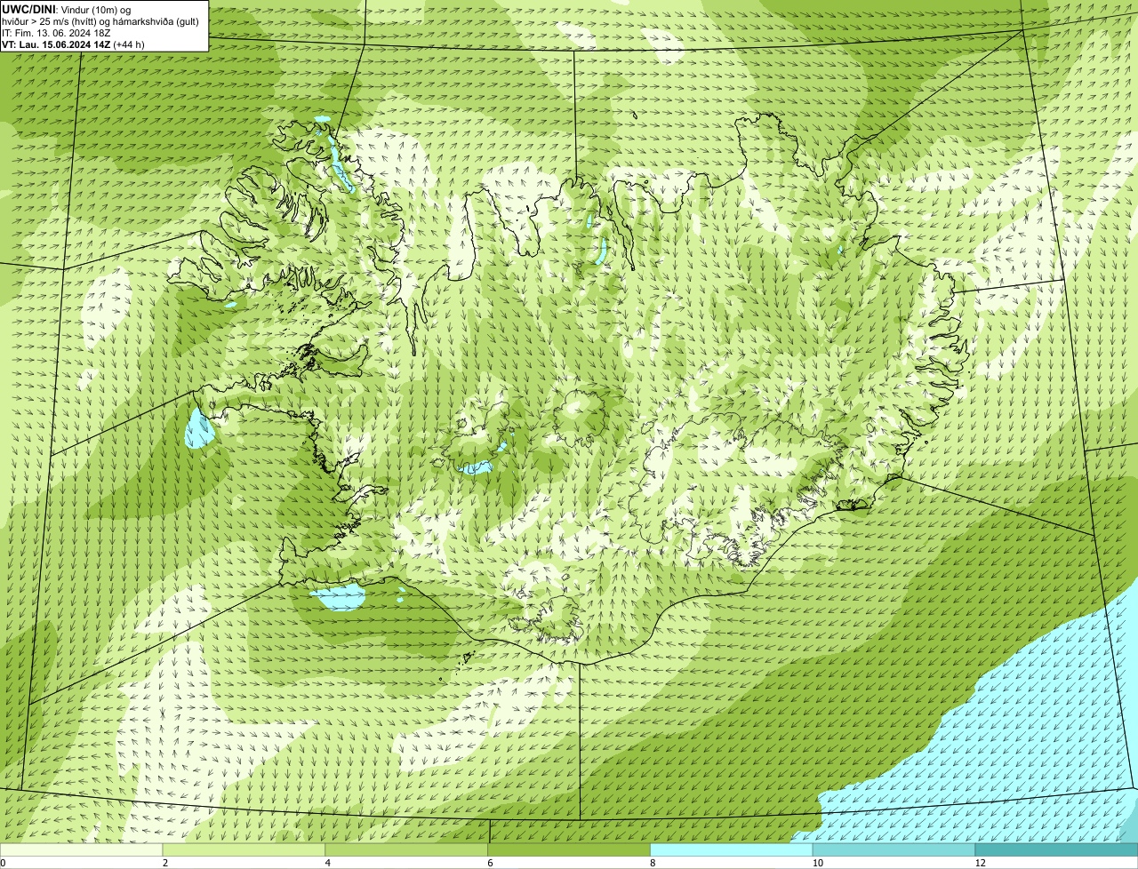
Task: Click the 8–10 m/s light cyan legend swatch
Action: click(x=732, y=849)
